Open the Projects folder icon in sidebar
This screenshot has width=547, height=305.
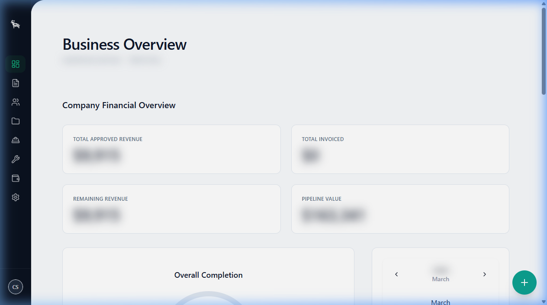coord(16,121)
